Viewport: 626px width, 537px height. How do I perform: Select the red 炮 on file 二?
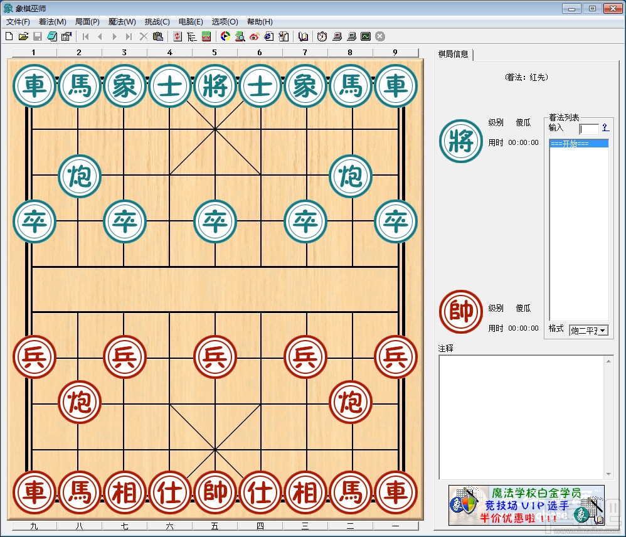(351, 401)
